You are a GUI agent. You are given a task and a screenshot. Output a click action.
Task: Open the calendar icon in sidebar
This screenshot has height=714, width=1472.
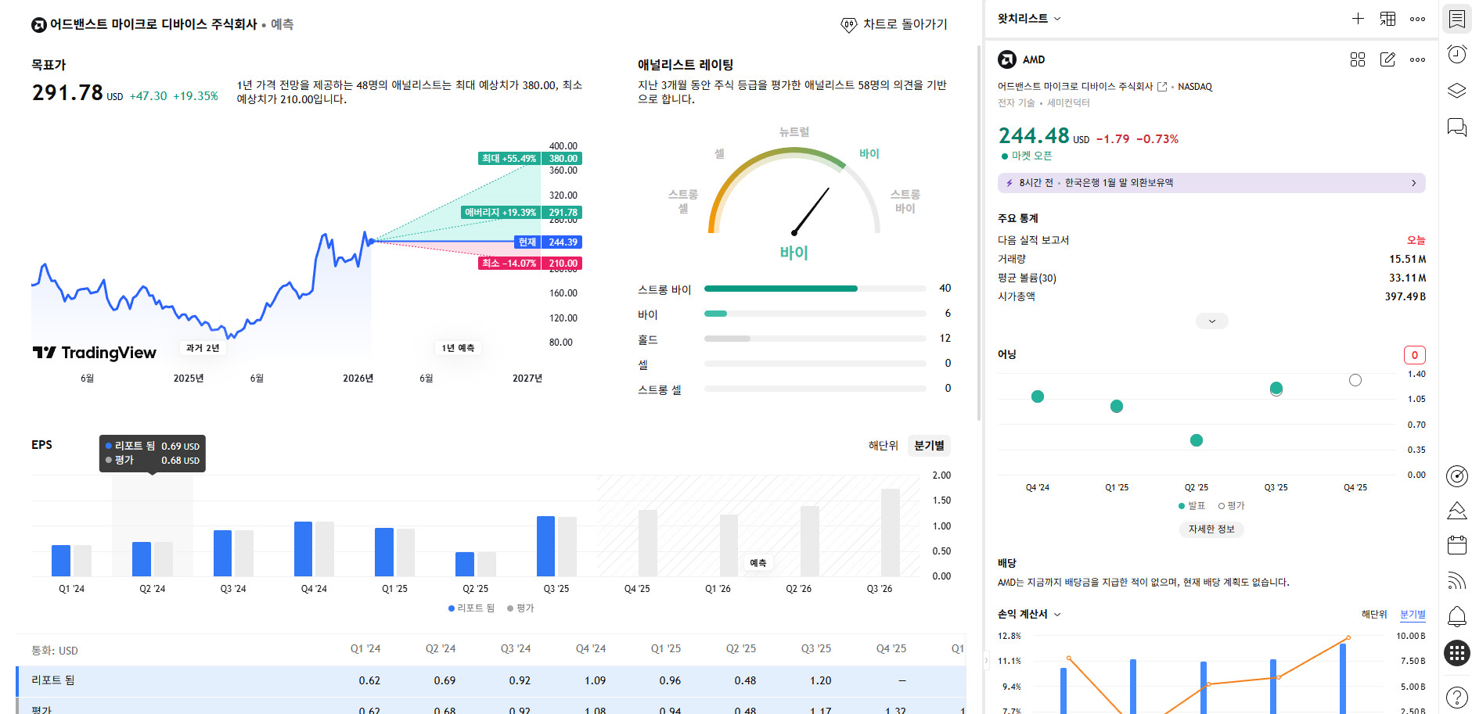click(x=1456, y=545)
